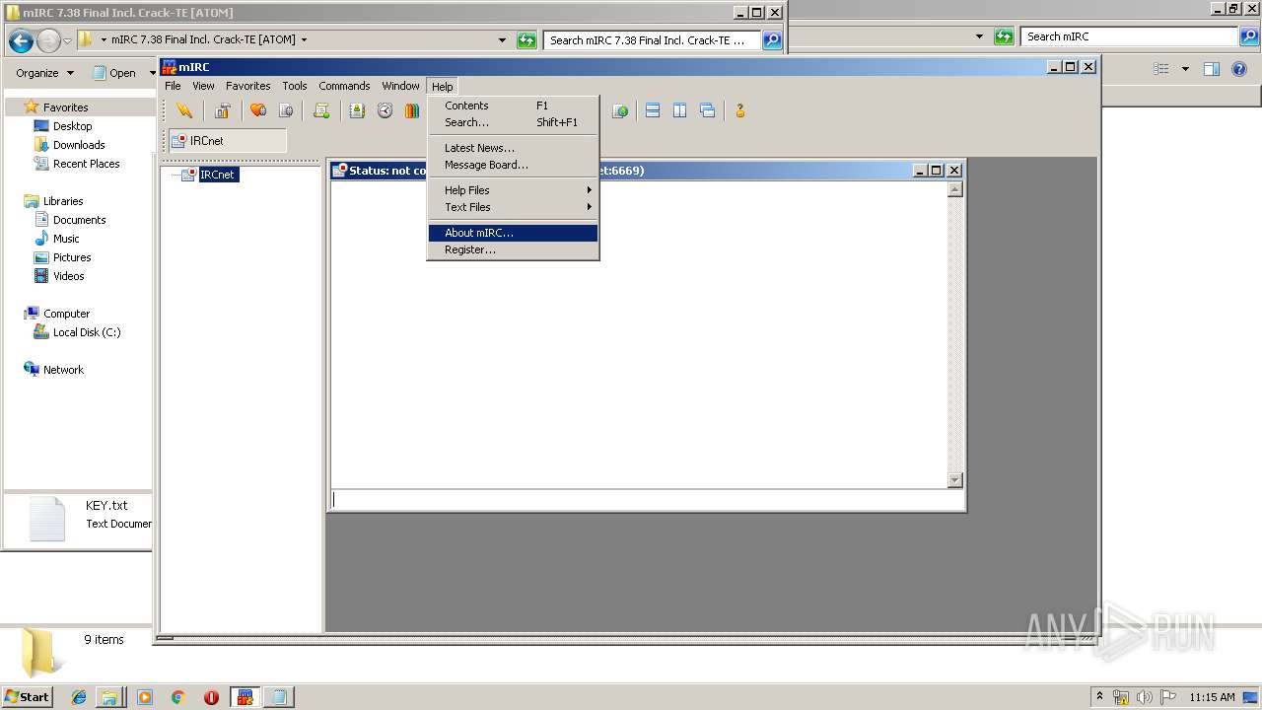The height and width of the screenshot is (710, 1262).
Task: Open Pictures library
Action: click(x=72, y=257)
